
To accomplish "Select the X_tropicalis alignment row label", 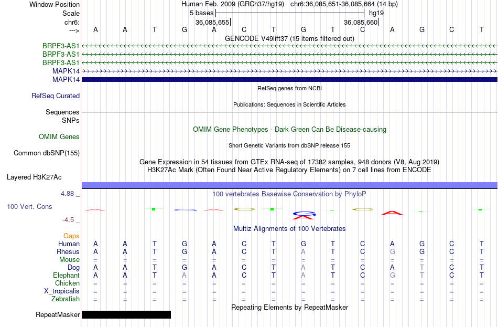I will 62,291.
